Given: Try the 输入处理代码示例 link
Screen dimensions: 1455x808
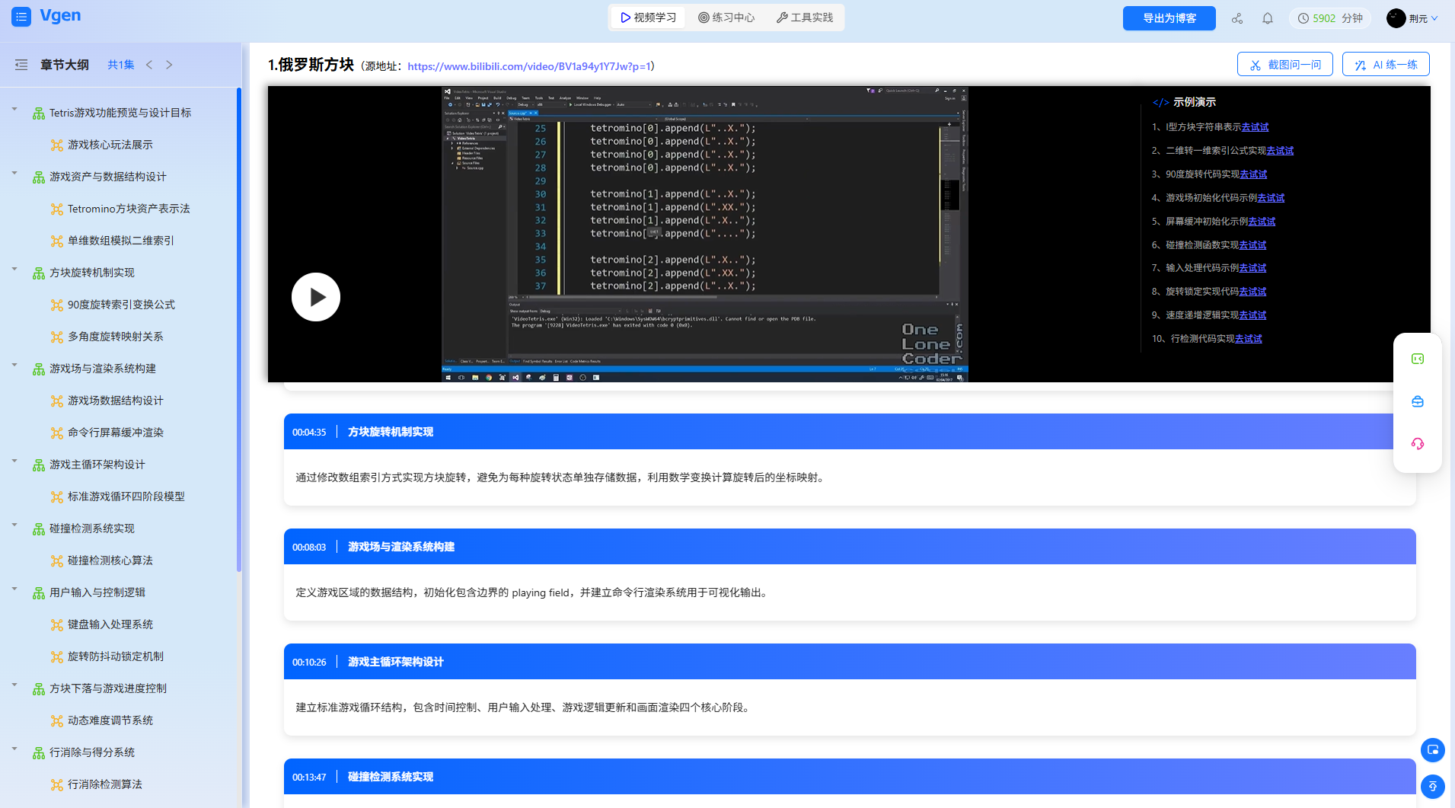Looking at the screenshot, I should pyautogui.click(x=1252, y=268).
